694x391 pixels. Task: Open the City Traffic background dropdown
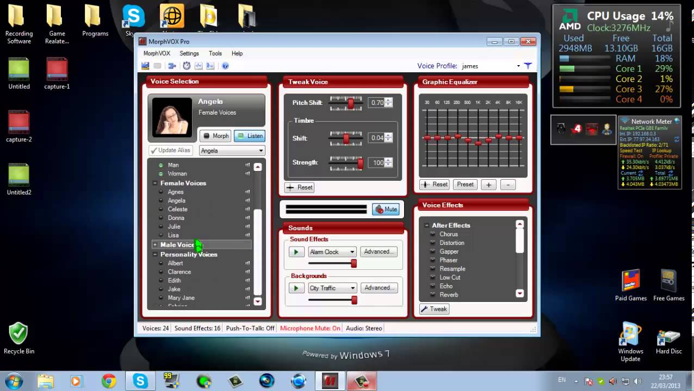tap(332, 288)
